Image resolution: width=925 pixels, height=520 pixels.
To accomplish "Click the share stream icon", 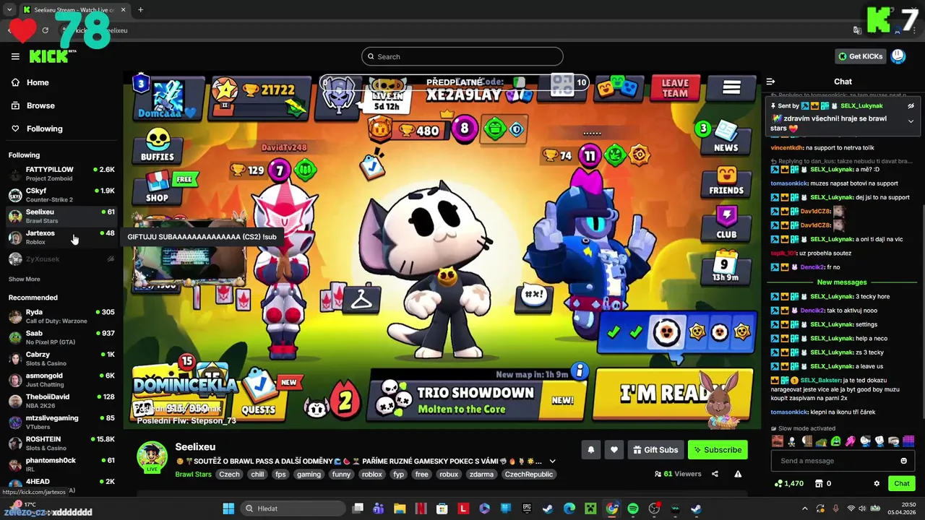I will [715, 474].
